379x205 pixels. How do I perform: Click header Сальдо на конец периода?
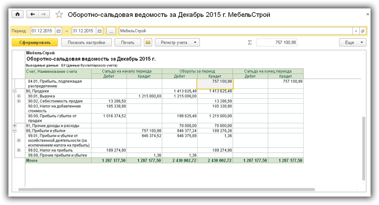click(268, 71)
